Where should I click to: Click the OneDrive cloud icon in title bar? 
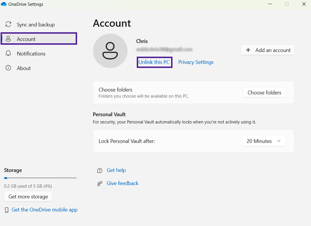[x=4, y=4]
